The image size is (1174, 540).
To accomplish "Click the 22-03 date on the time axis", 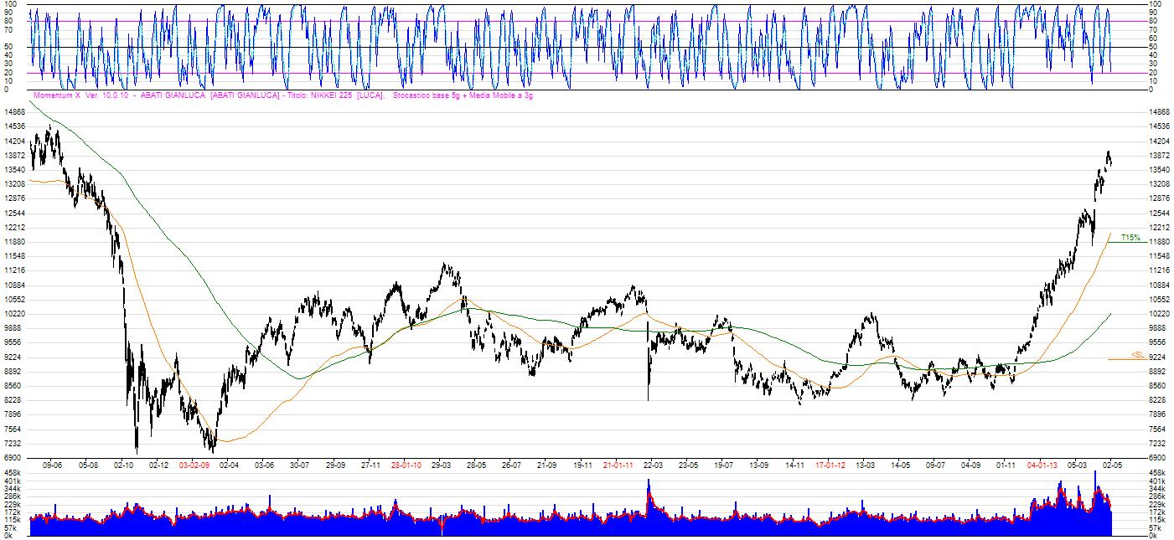I will click(653, 464).
